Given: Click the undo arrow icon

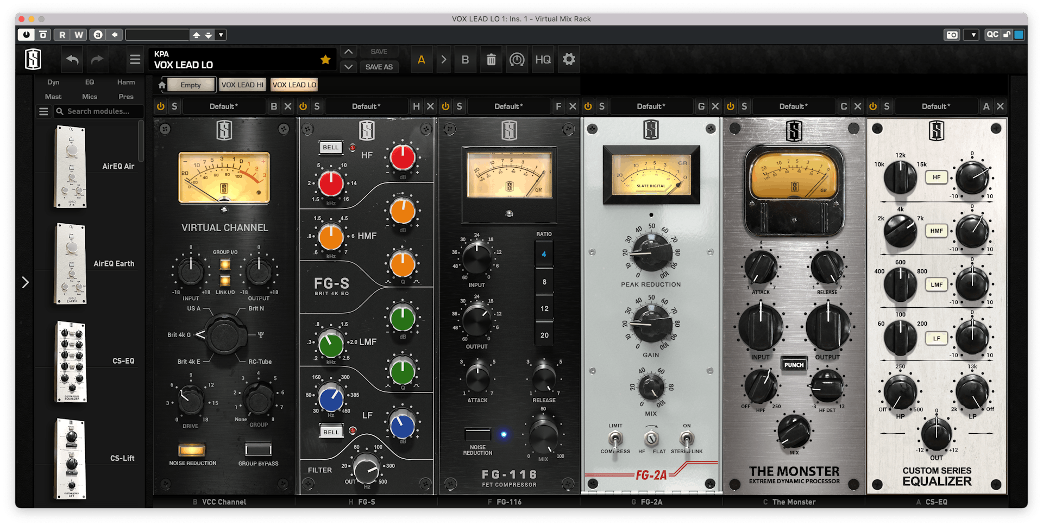Looking at the screenshot, I should pos(71,60).
